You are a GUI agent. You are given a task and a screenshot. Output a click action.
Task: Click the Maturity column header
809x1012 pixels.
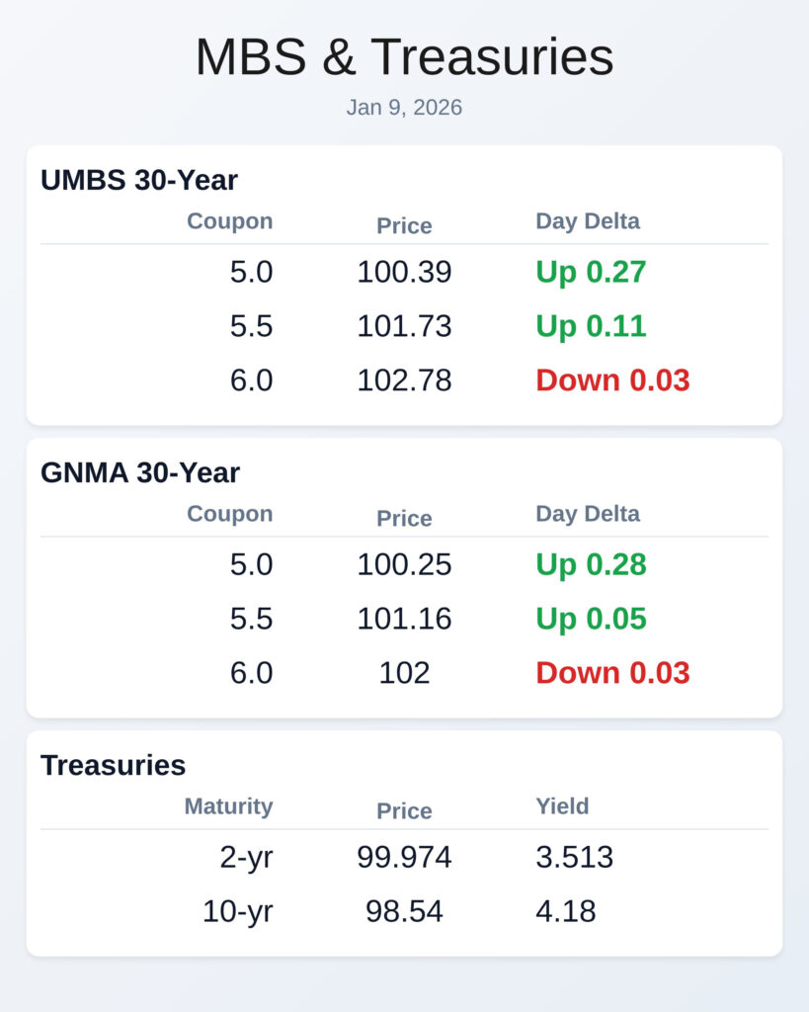point(228,806)
